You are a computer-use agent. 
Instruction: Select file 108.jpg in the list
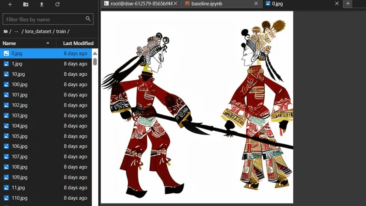tap(46, 167)
